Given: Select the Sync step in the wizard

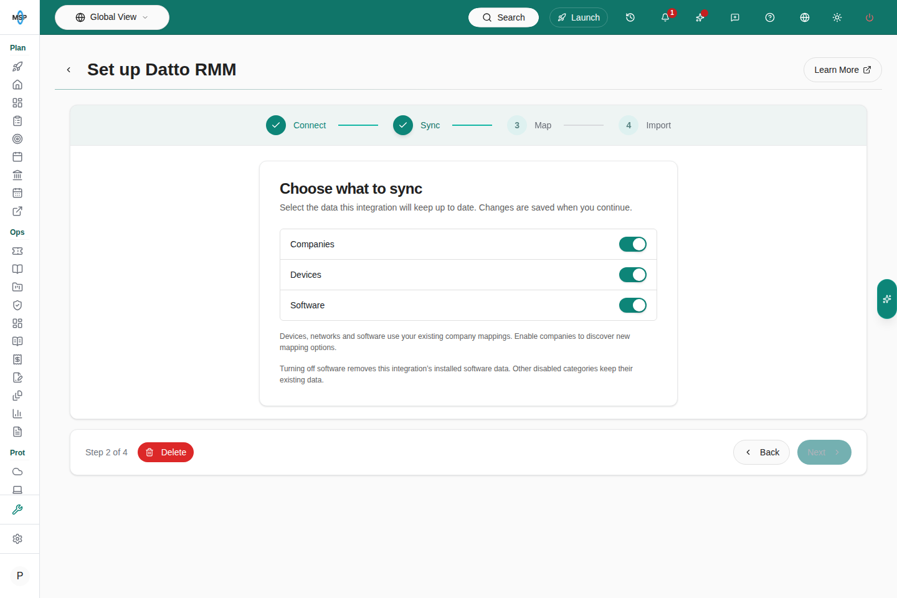Looking at the screenshot, I should [x=417, y=125].
